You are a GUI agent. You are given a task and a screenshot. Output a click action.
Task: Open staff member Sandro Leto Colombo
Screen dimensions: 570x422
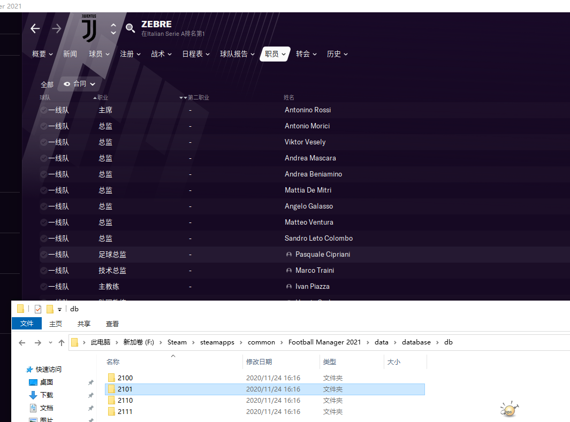click(318, 238)
